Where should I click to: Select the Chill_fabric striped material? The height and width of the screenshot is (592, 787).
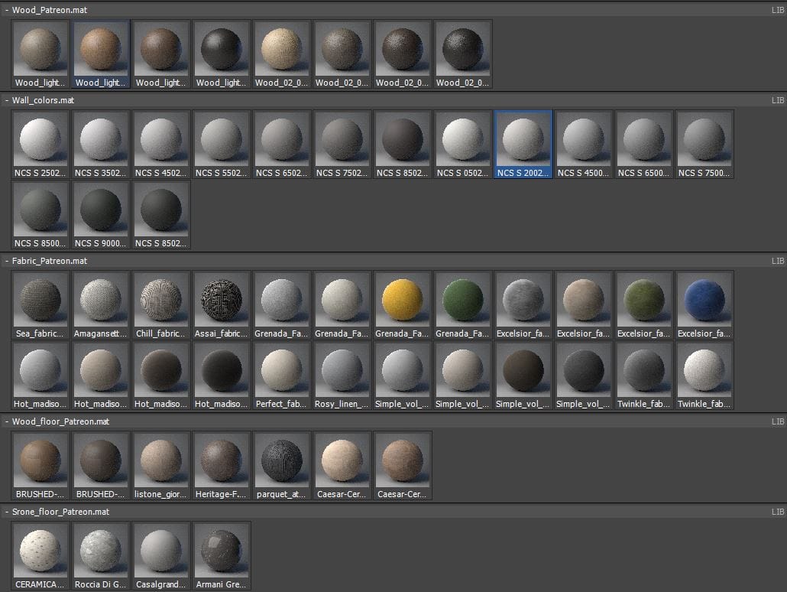tap(161, 299)
